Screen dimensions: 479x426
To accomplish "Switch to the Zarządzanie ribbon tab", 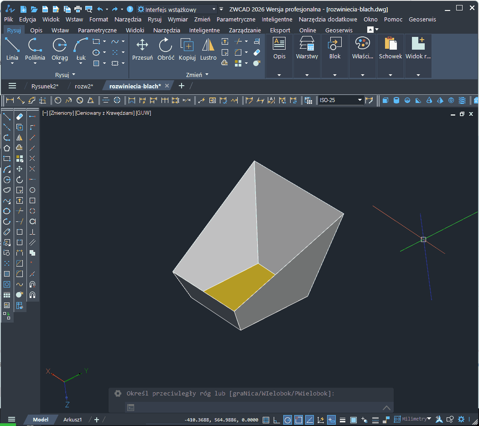I will [x=245, y=30].
